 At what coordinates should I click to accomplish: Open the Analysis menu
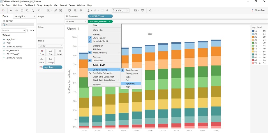(48, 5)
